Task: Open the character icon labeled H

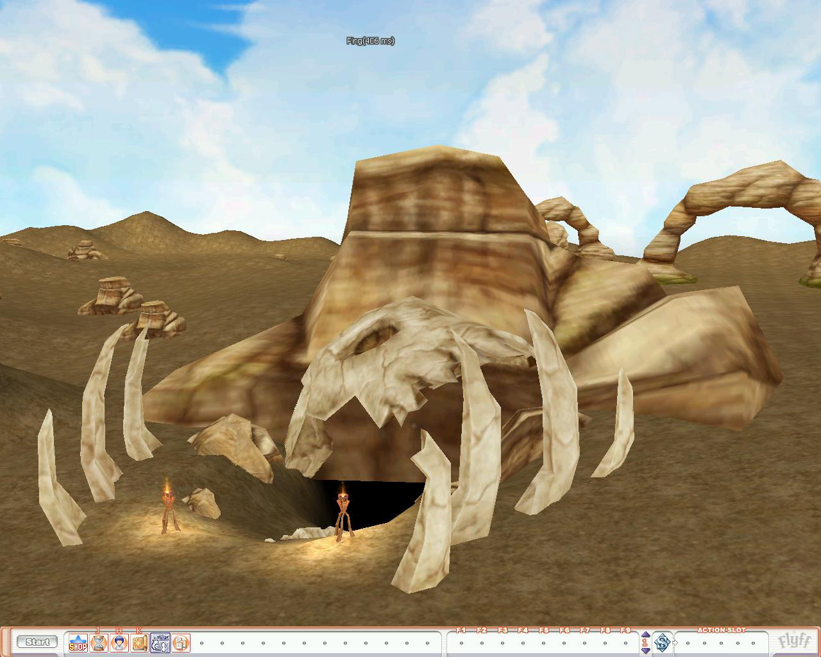Action: point(119,643)
